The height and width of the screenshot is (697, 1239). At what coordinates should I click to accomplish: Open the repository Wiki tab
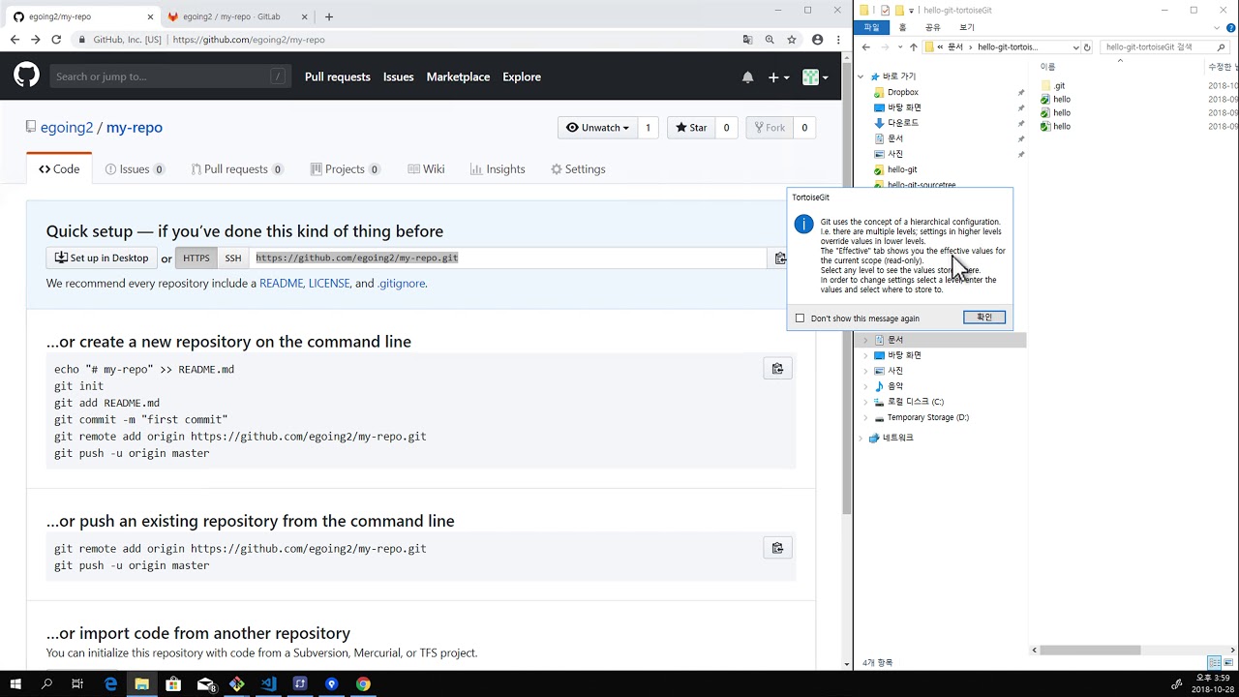click(426, 168)
